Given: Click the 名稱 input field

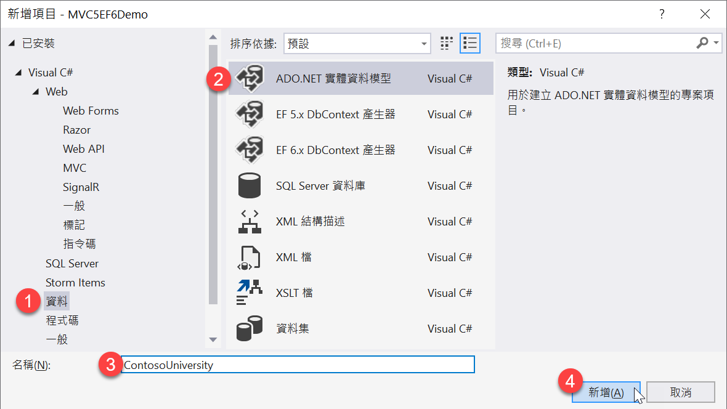Looking at the screenshot, I should (x=298, y=365).
